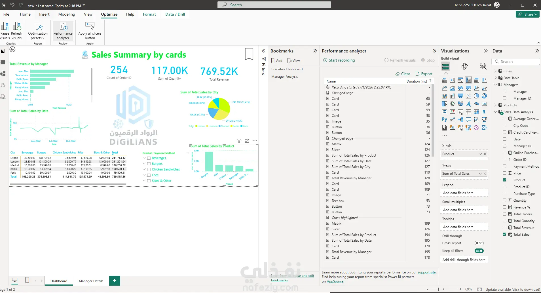Click Pause visuals in the ribbon
This screenshot has width=541, height=293.
5,31
